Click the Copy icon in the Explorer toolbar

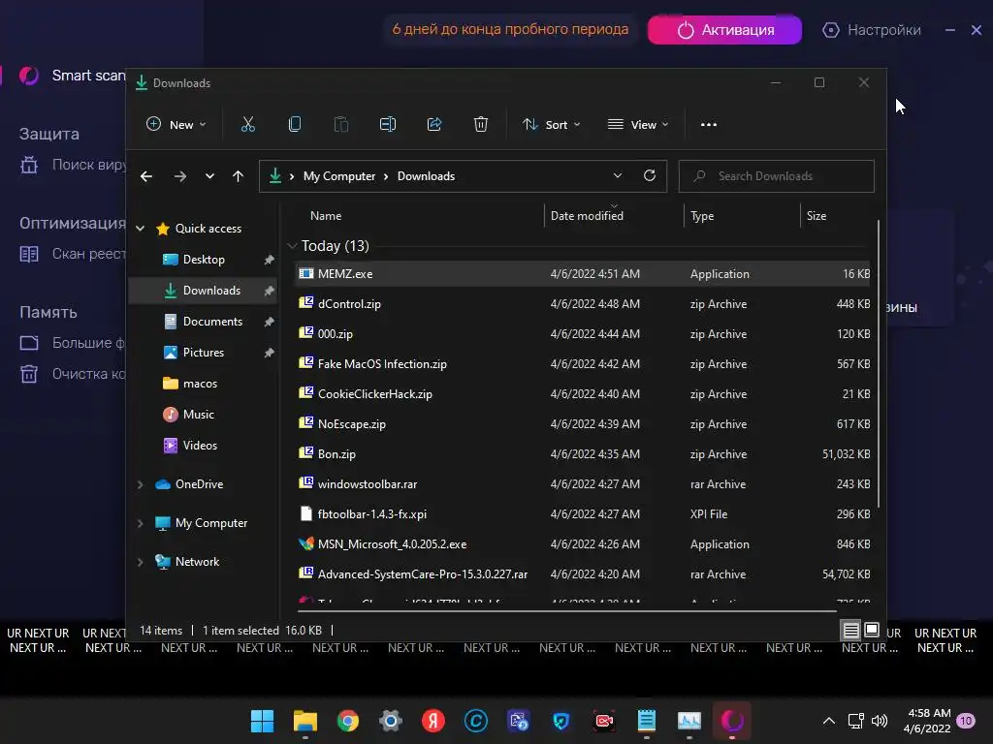[x=295, y=125]
